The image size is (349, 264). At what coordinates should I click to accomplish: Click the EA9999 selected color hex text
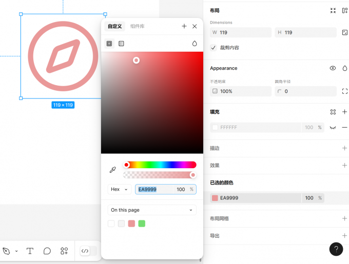[x=229, y=198]
